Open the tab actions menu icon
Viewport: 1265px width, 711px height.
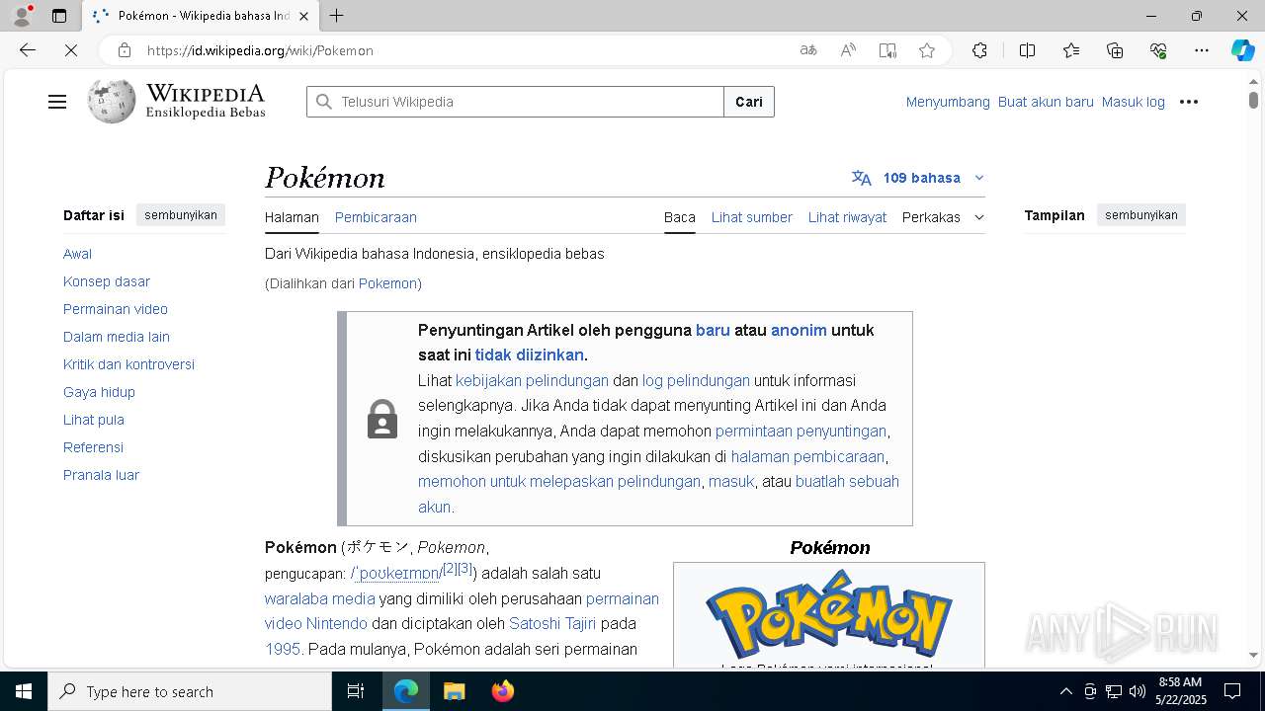59,16
